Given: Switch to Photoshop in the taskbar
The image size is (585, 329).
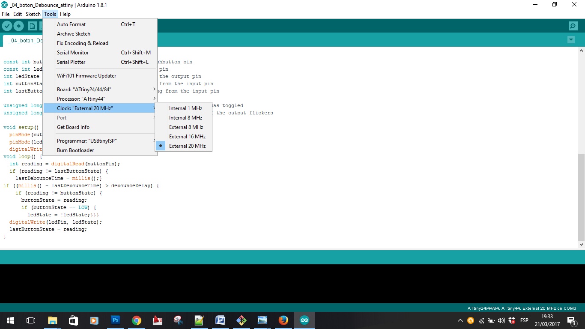Looking at the screenshot, I should [115, 320].
